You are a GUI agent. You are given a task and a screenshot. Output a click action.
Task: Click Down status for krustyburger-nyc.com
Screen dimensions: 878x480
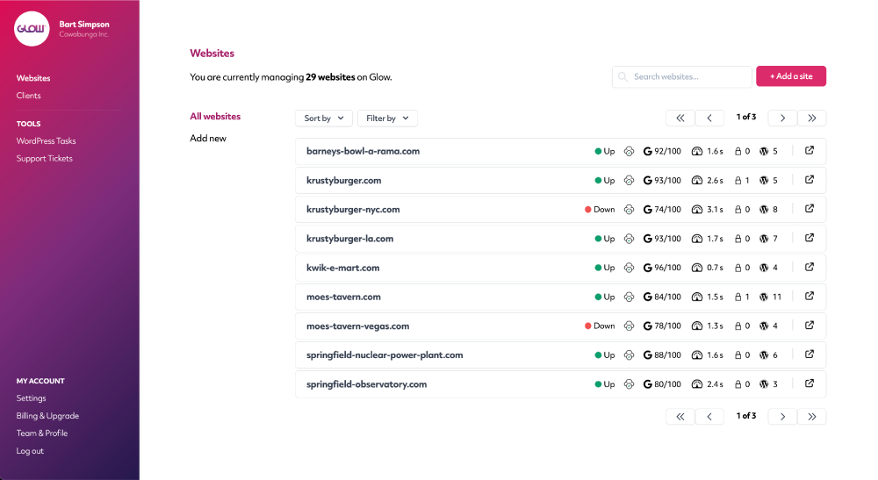(x=600, y=209)
